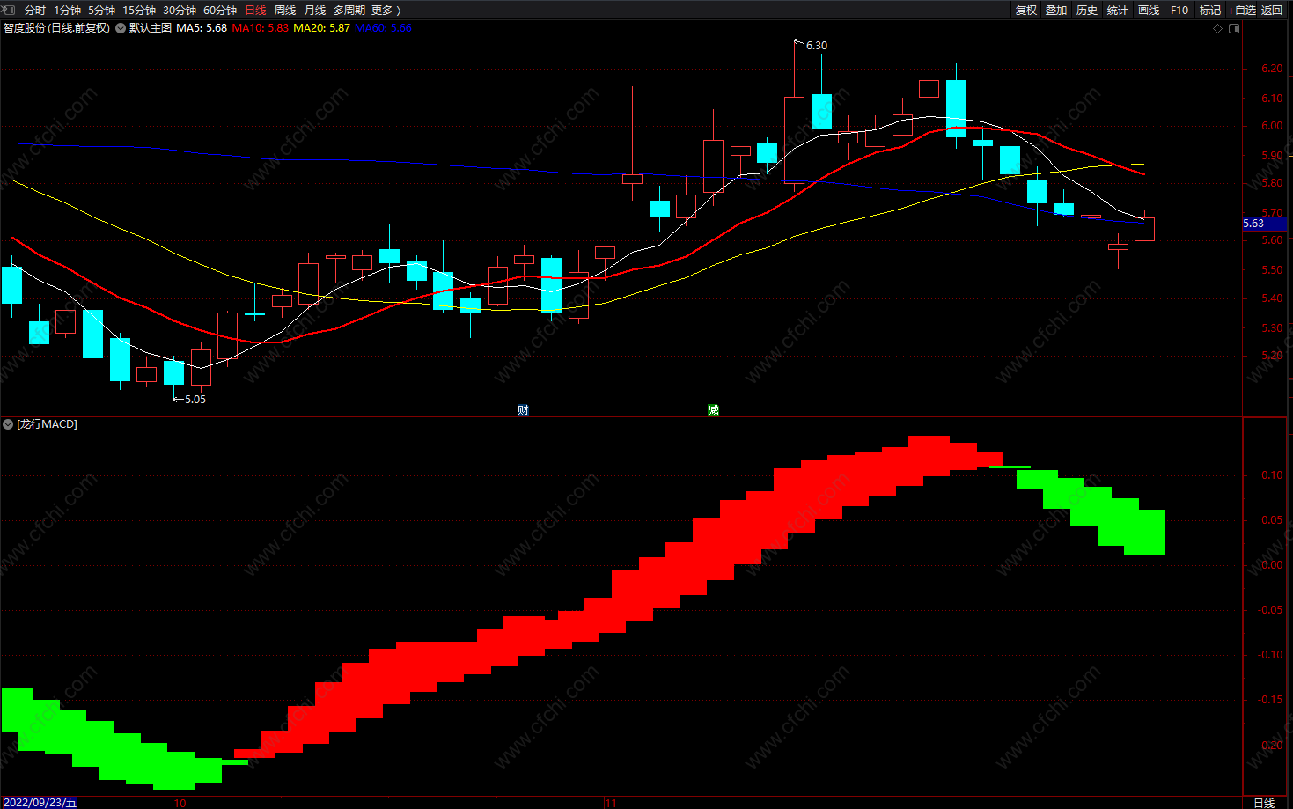
Task: Click the 财 financial marker icon
Action: click(523, 409)
